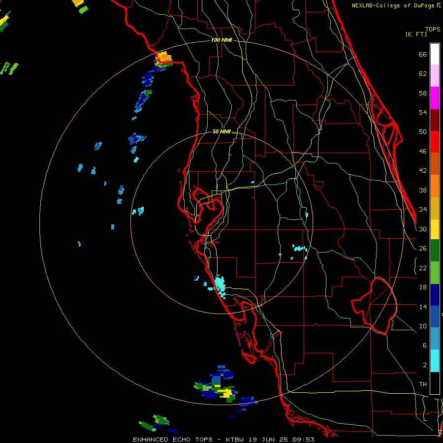
Task: Select the navy blue legend swatch
Action: (435, 295)
